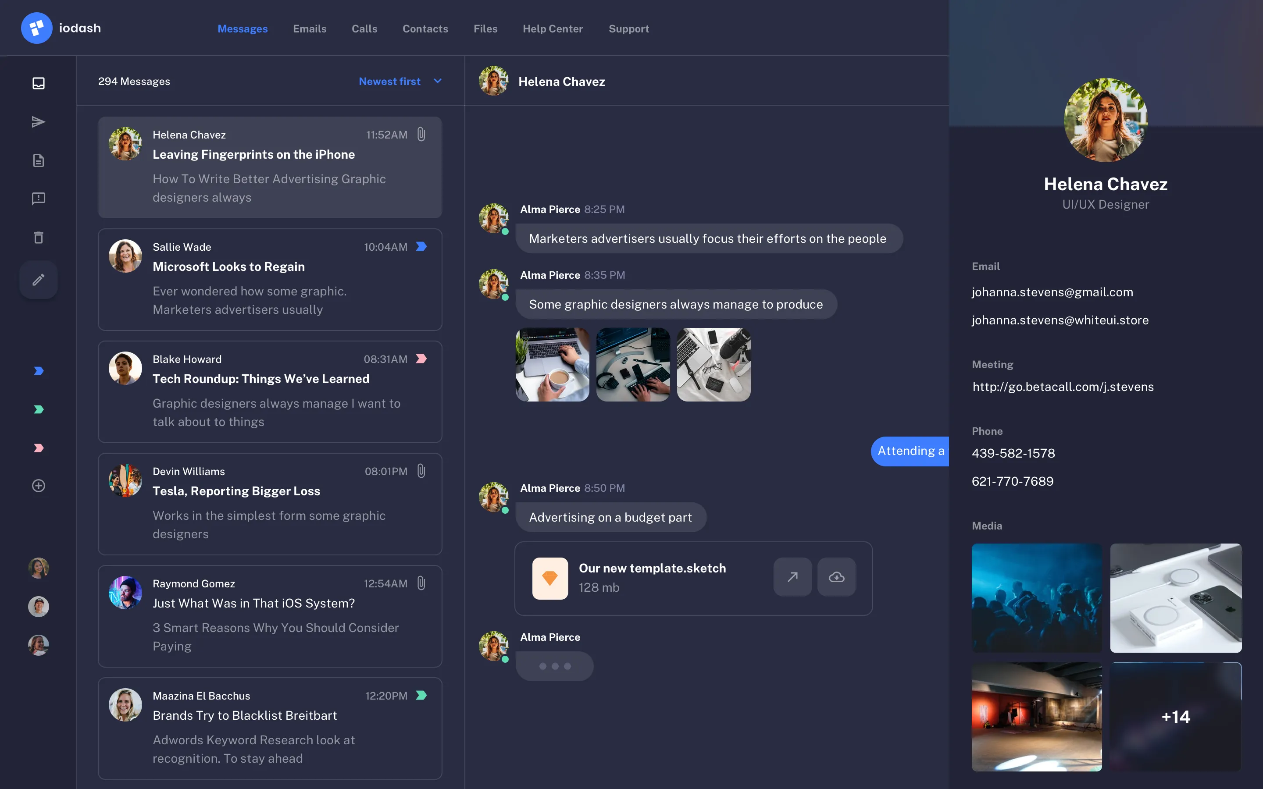The height and width of the screenshot is (789, 1263).
Task: Toggle the pink label filter
Action: [38, 448]
